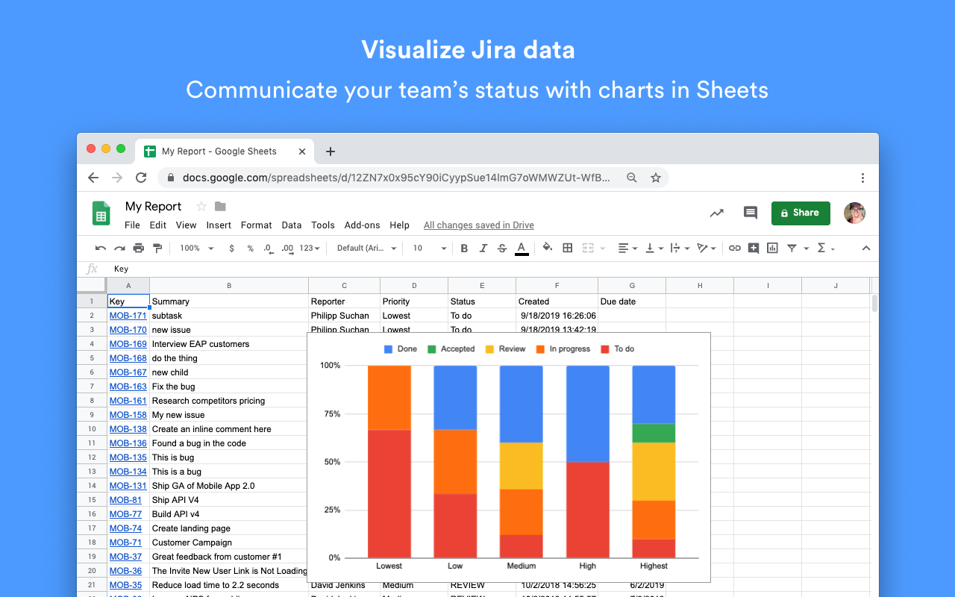The height and width of the screenshot is (597, 955).
Task: Open the MOB-171 issue link
Action: click(x=128, y=316)
